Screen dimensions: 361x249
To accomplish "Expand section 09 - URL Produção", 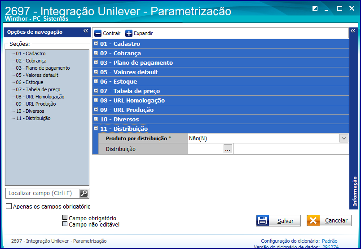I will click(96, 110).
